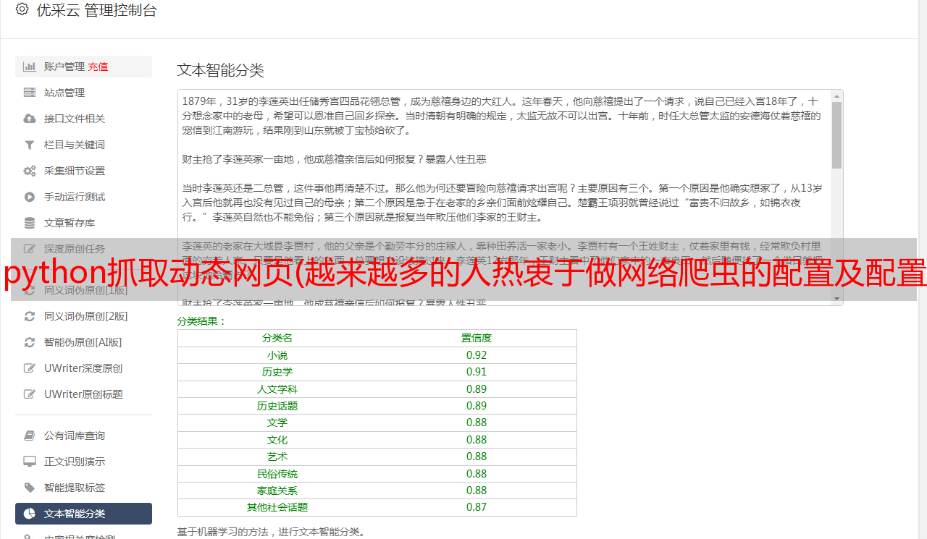Open 智能提取标签 page
Viewport: 927px width, 539px height.
(x=83, y=488)
